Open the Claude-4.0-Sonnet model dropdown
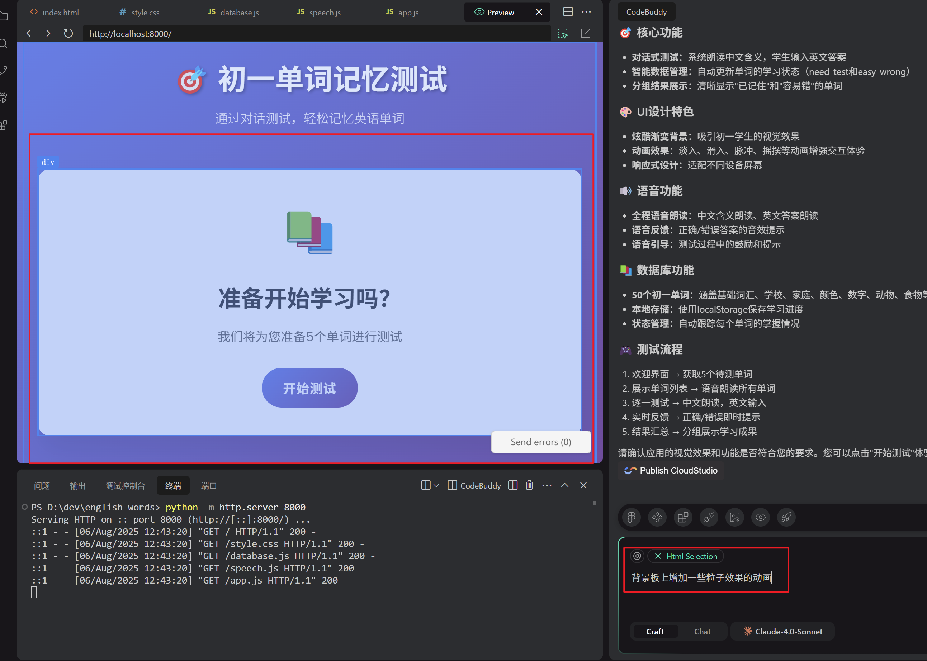 tap(782, 632)
